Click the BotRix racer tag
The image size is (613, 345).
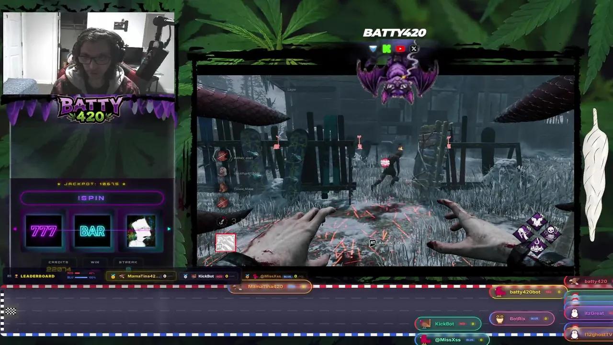[522, 319]
